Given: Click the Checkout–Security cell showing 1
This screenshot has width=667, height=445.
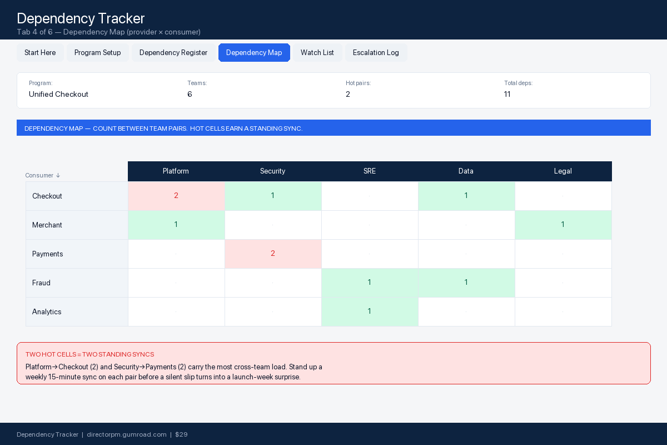Looking at the screenshot, I should pos(273,196).
